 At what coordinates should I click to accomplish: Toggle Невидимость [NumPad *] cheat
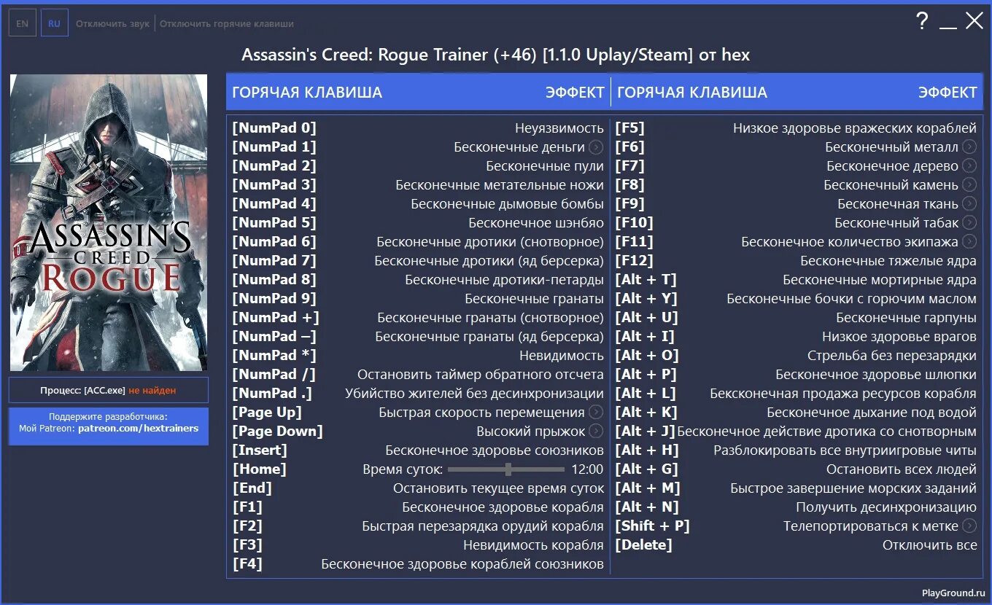coord(562,356)
